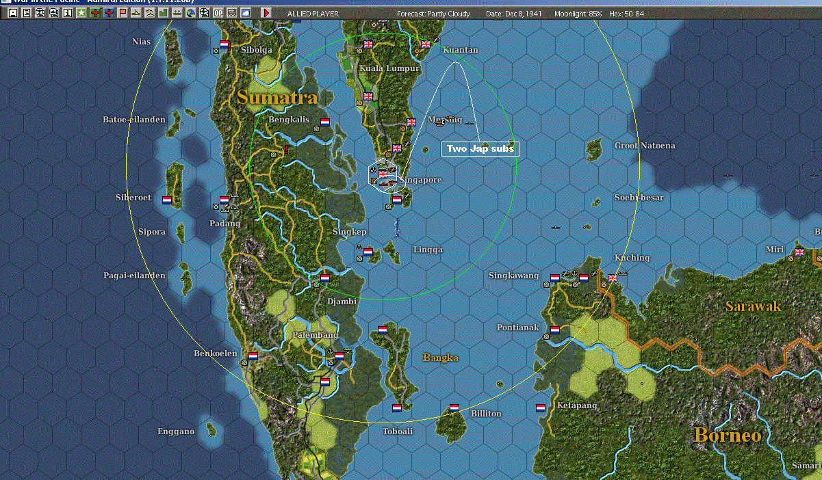Select the Dutch flag at Singkep
822x480 pixels.
pyautogui.click(x=368, y=252)
